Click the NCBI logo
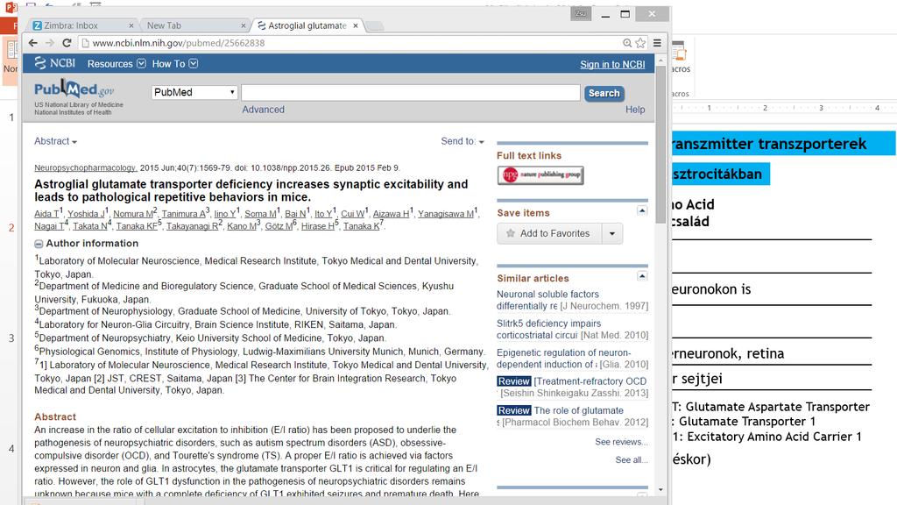 coord(55,63)
